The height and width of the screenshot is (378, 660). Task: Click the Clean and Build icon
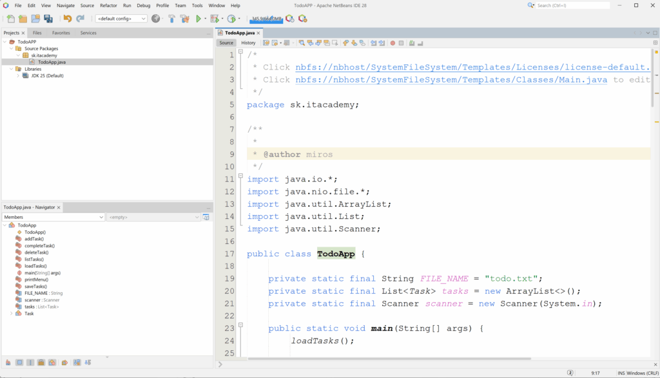[x=185, y=19]
